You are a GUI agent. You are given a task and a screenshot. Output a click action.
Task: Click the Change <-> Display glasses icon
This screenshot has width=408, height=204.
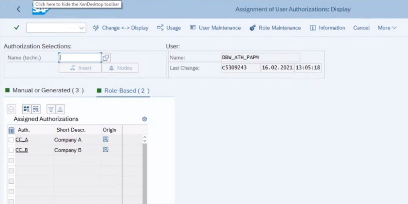point(96,28)
